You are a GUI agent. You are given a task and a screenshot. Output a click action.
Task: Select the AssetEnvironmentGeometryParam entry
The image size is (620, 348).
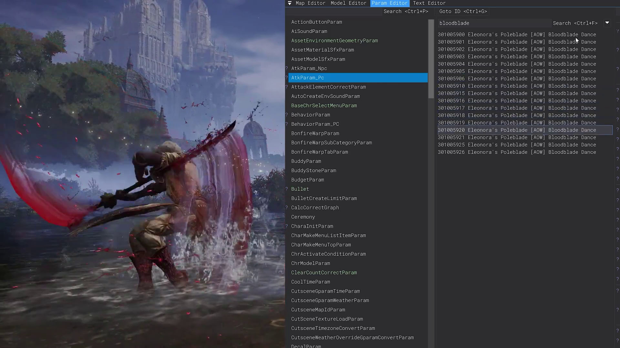334,41
